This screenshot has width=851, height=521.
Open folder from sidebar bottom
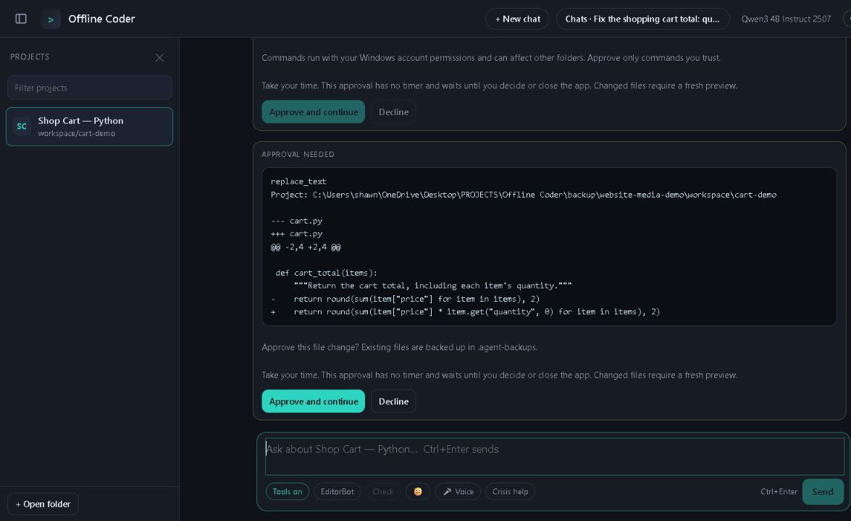click(43, 504)
